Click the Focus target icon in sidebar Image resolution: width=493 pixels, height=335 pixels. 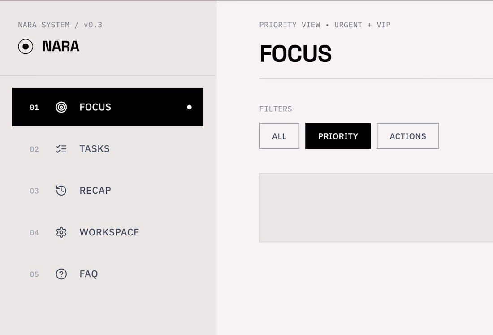61,107
